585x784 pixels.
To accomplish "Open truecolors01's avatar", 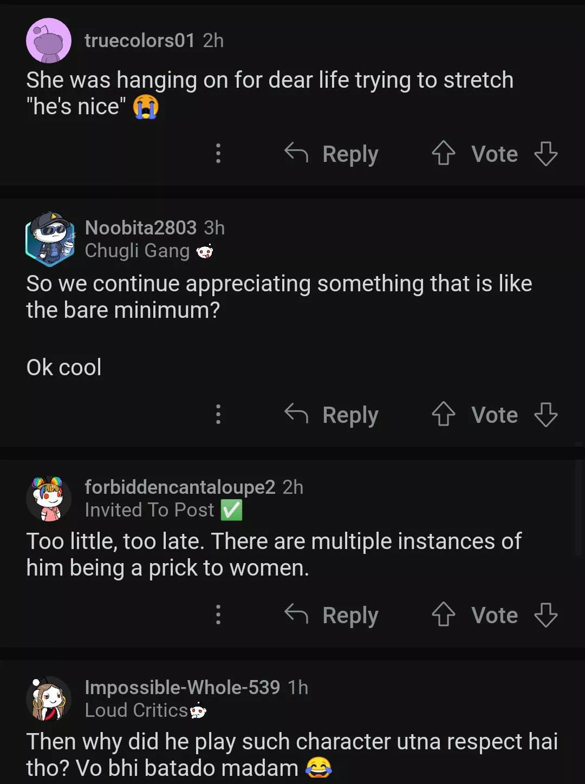I will click(49, 41).
